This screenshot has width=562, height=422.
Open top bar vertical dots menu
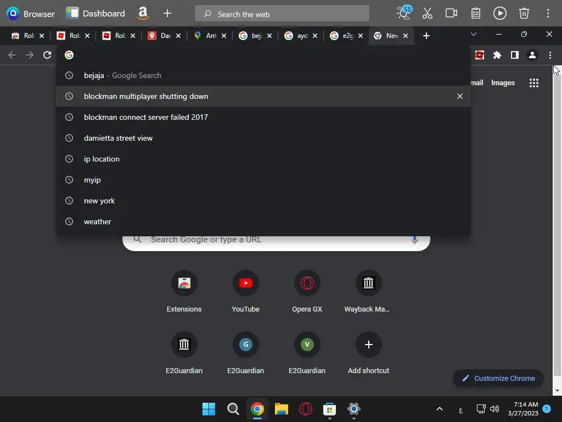coord(548,14)
